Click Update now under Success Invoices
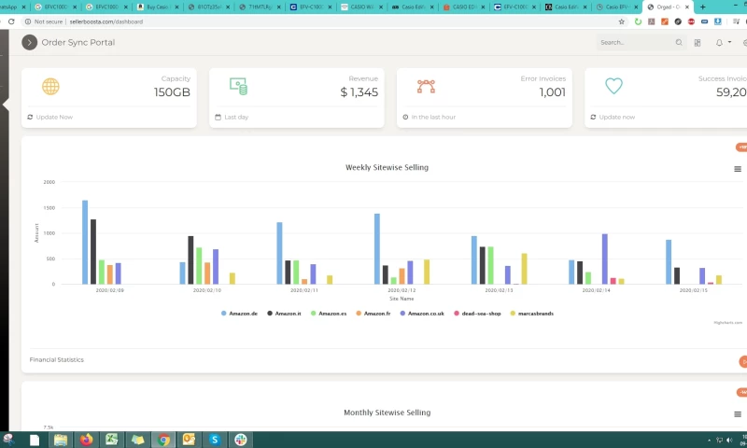This screenshot has height=448, width=747. click(x=616, y=117)
